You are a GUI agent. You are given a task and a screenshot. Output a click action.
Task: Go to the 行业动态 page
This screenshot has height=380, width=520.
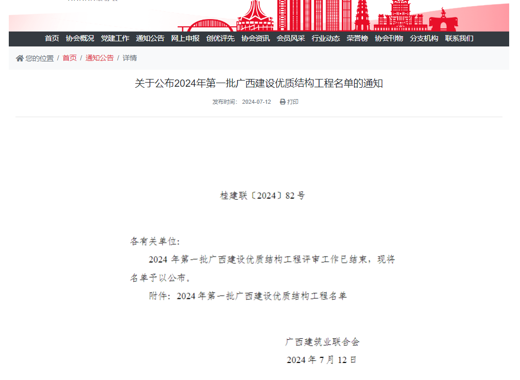(x=325, y=38)
